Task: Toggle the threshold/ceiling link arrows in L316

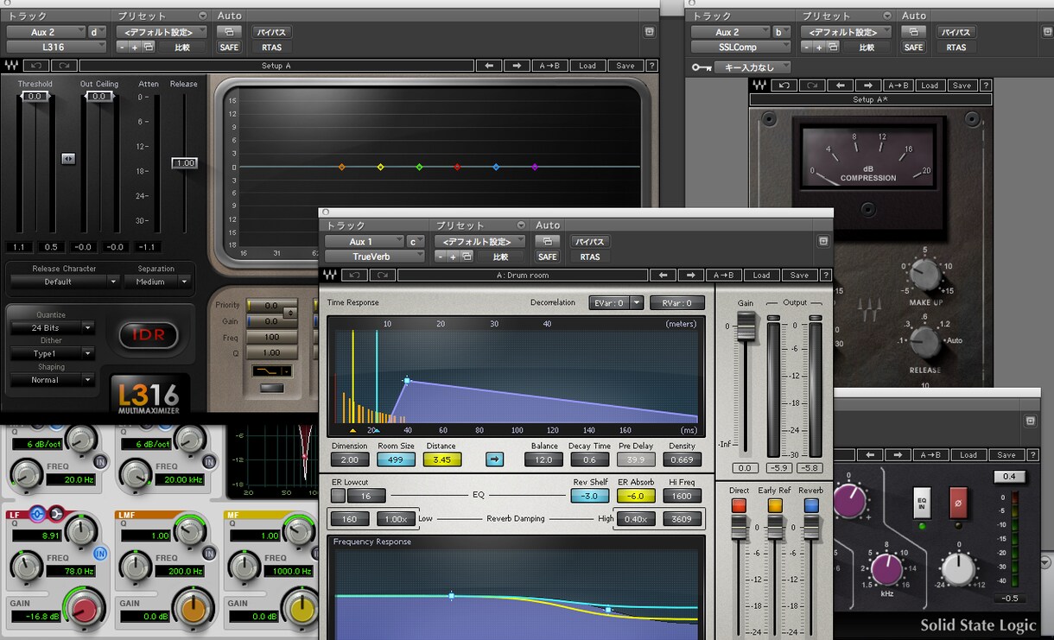Action: click(67, 159)
